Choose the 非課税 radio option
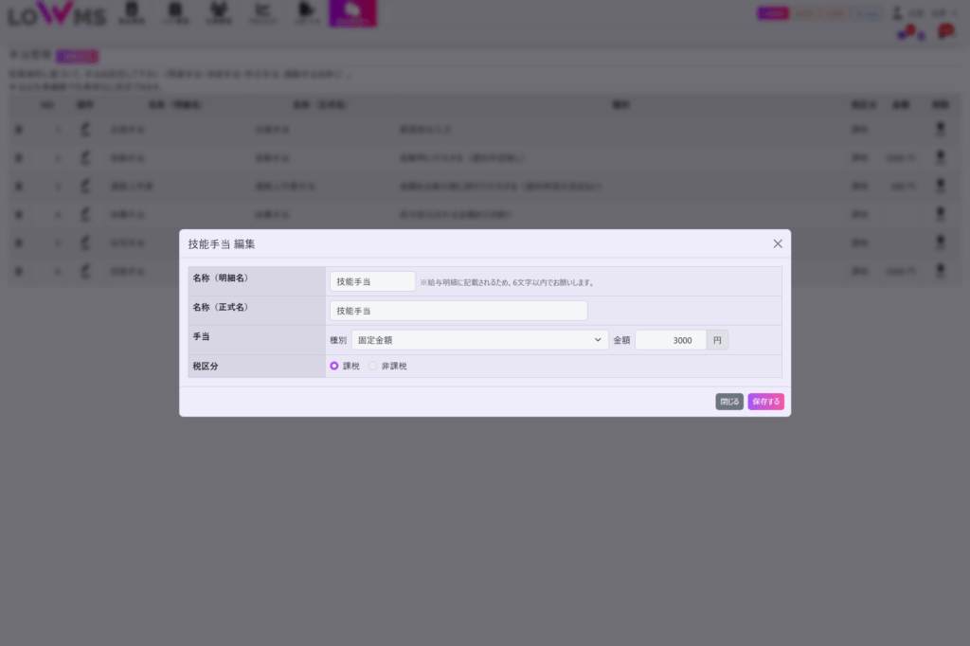This screenshot has height=646, width=970. coord(373,366)
